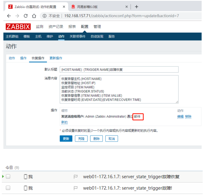Screen dimensions: 205x196
Task: Open email server_state_trigger故障恢复
Action: 131,177
